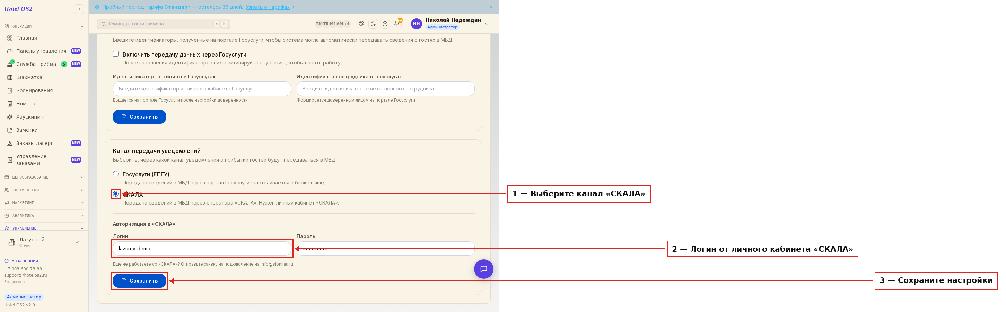The image size is (1006, 312).
Task: Click the Hotel OS2 logo
Action: 18,9
